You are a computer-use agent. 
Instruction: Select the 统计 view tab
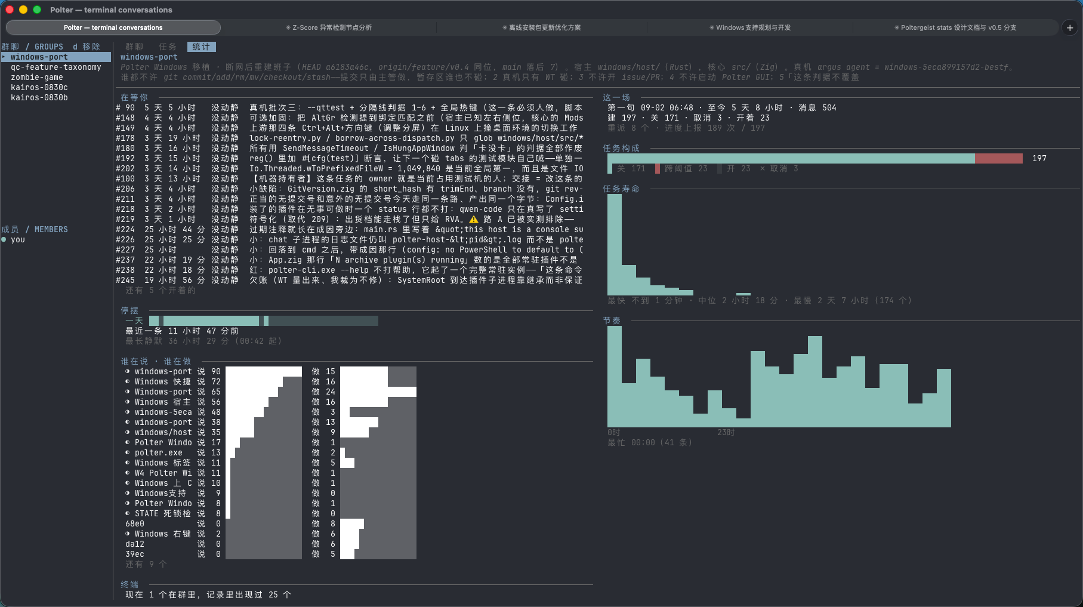click(201, 47)
